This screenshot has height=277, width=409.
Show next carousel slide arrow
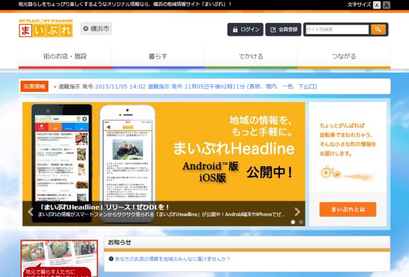tap(297, 212)
